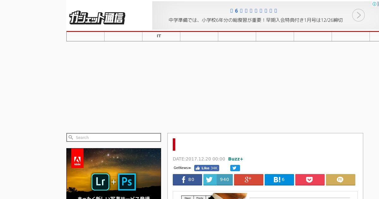The height and width of the screenshot is (199, 379).
Task: Focus the Search input field
Action: tap(114, 137)
